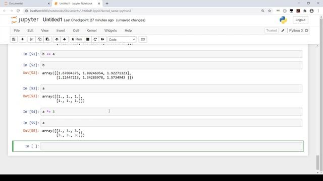
Task: Bookmark this page with the star icon
Action: pyautogui.click(x=270, y=11)
